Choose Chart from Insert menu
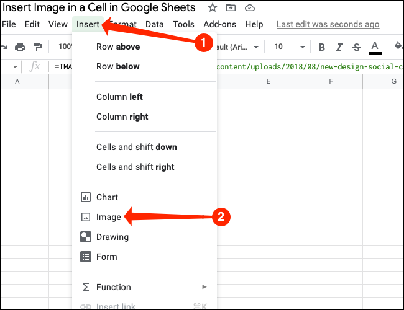This screenshot has height=310, width=404. point(107,197)
